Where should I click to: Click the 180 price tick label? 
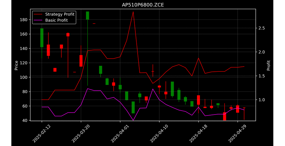pyautogui.click(x=24, y=19)
